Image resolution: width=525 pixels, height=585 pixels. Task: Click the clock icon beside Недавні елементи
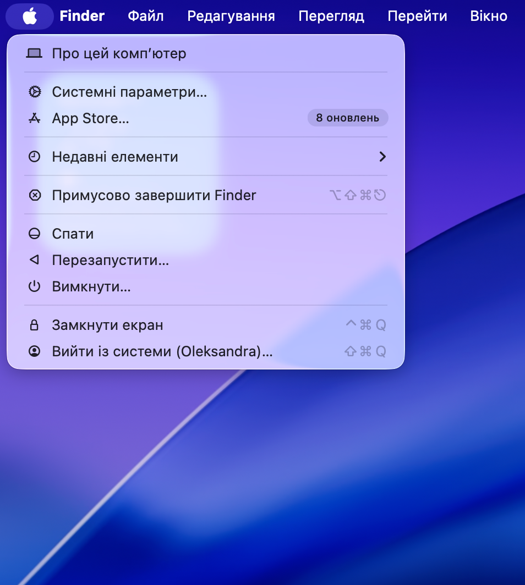[x=34, y=157]
